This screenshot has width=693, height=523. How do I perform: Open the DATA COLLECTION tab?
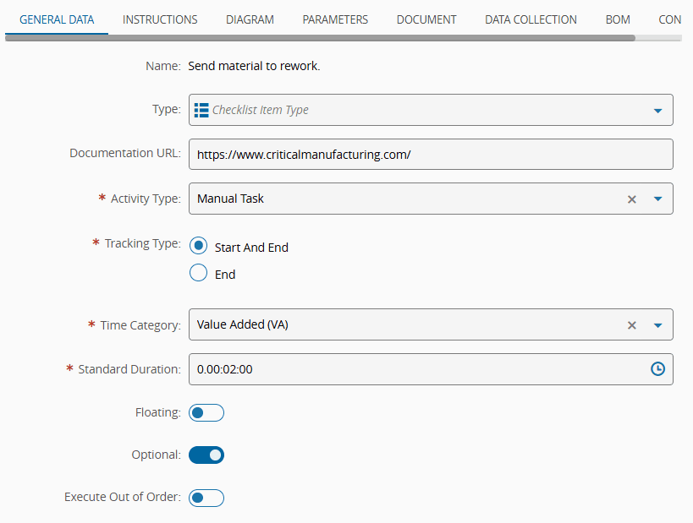pyautogui.click(x=531, y=19)
